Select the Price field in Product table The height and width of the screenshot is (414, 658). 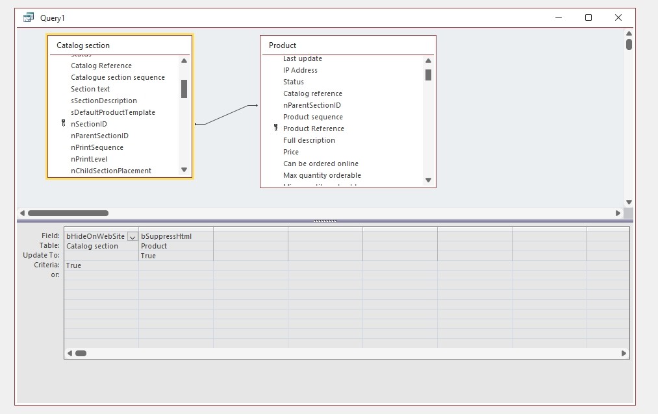(x=291, y=152)
